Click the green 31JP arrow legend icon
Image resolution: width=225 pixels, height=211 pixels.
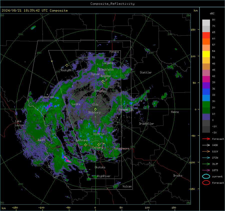click(206, 164)
